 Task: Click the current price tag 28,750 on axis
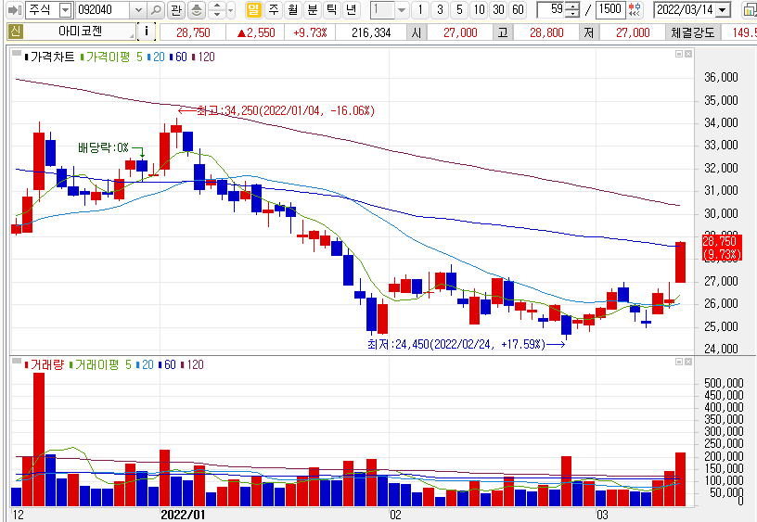pos(720,248)
